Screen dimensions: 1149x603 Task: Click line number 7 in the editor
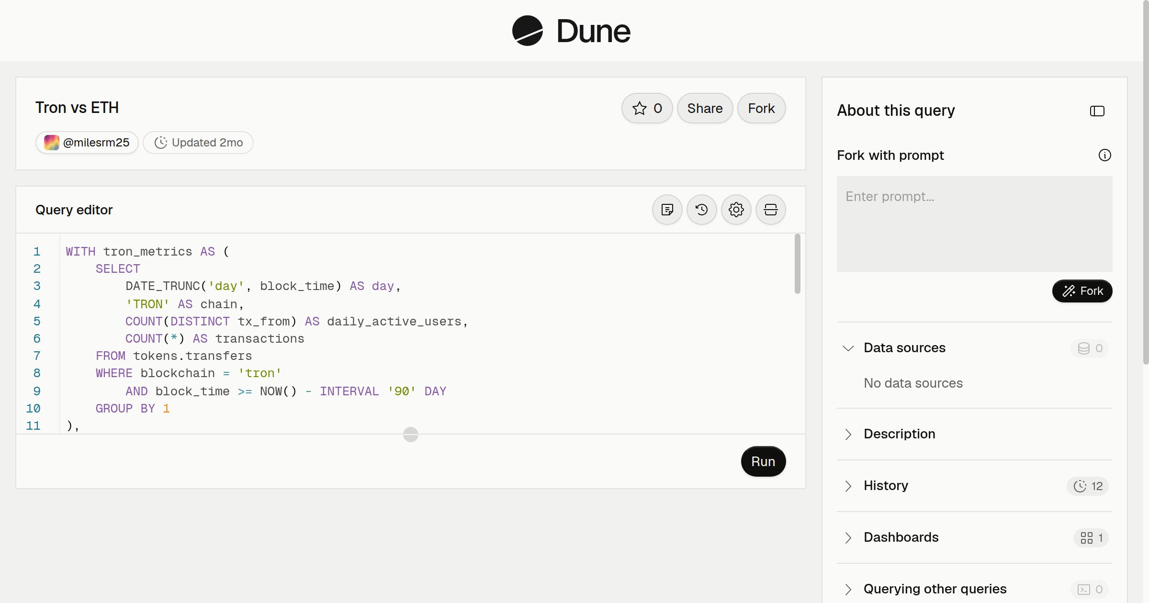pyautogui.click(x=37, y=356)
